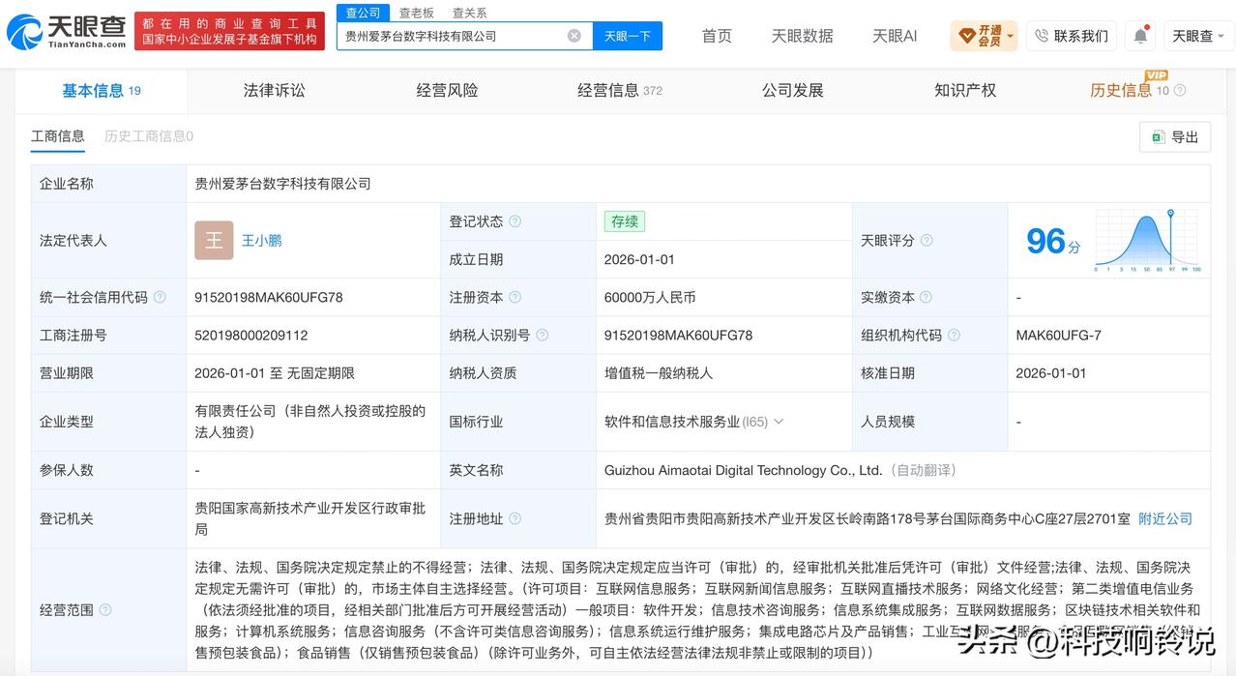Click organization code MAK60UFG-7

click(x=1058, y=335)
